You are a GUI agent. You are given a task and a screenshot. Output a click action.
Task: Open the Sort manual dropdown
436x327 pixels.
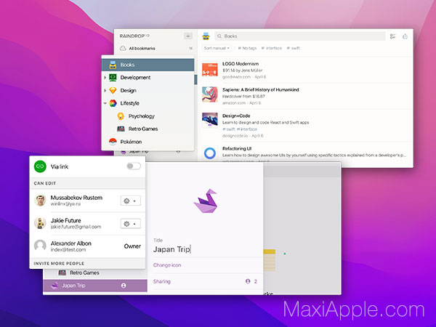coord(217,49)
